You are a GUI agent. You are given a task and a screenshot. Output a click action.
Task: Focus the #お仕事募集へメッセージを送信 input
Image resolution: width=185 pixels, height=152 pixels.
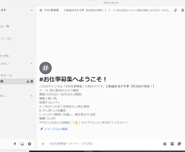pyautogui.click(x=105, y=144)
